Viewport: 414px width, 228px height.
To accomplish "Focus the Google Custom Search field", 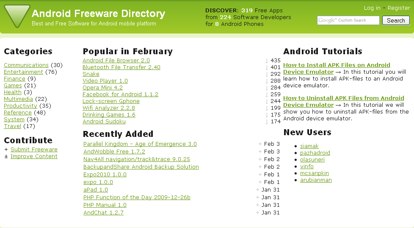I will [x=348, y=20].
